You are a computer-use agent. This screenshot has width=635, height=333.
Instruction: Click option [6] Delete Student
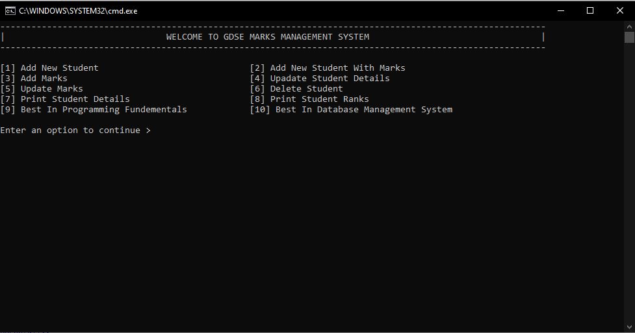(x=296, y=89)
